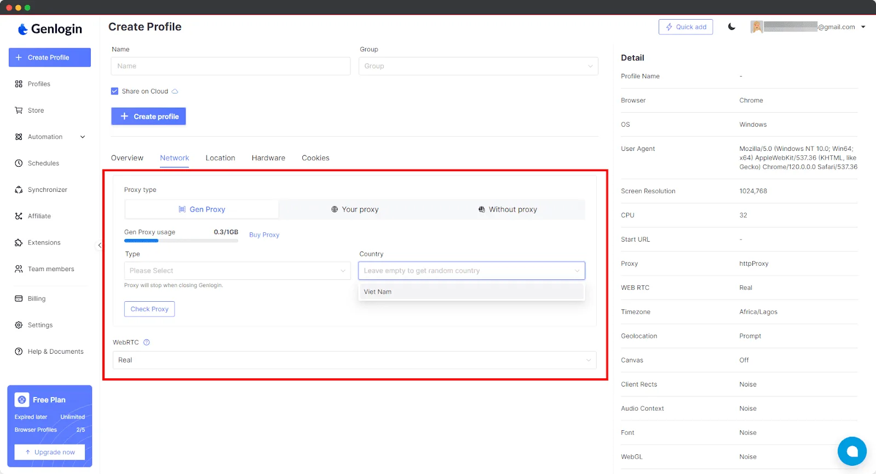Click the user avatar picture
This screenshot has width=876, height=474.
(757, 27)
